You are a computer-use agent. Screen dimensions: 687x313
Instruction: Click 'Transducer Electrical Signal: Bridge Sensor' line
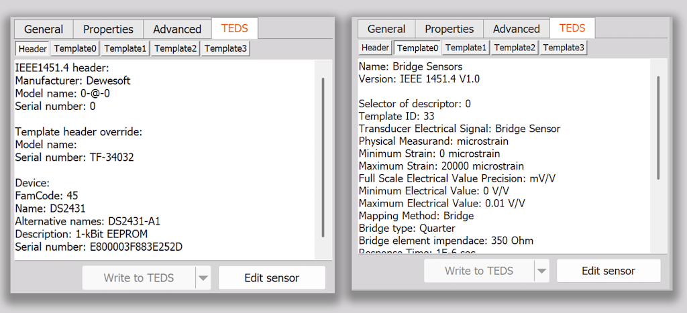pyautogui.click(x=459, y=129)
